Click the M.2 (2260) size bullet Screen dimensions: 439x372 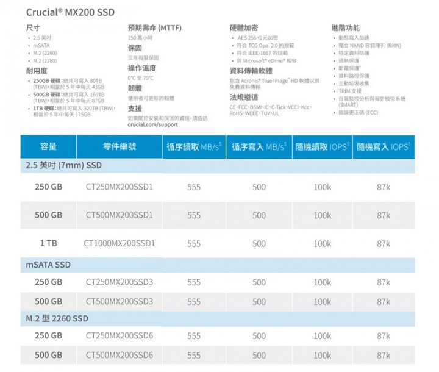tap(45, 53)
